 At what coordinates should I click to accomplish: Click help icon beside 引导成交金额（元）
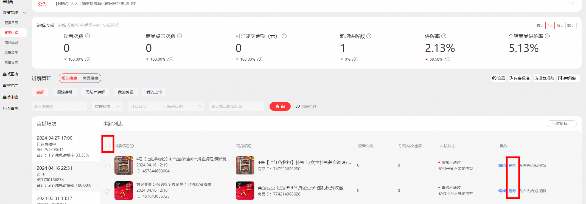284,36
